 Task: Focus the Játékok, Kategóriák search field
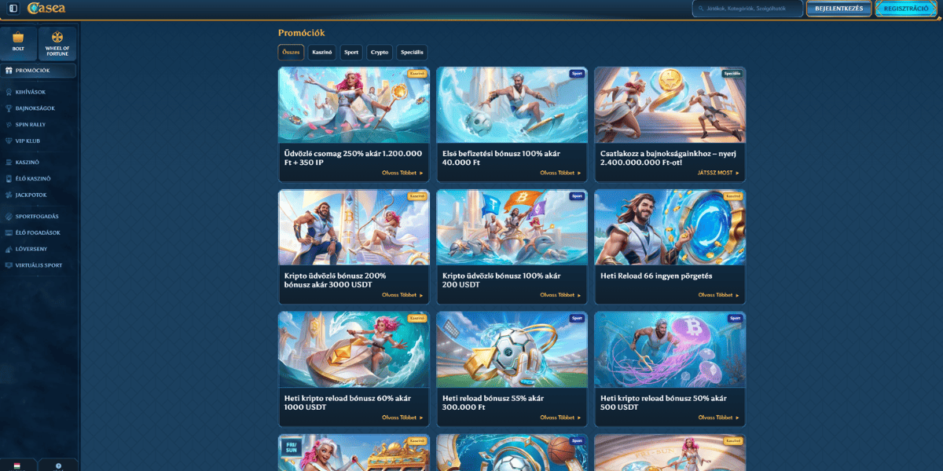click(x=747, y=9)
